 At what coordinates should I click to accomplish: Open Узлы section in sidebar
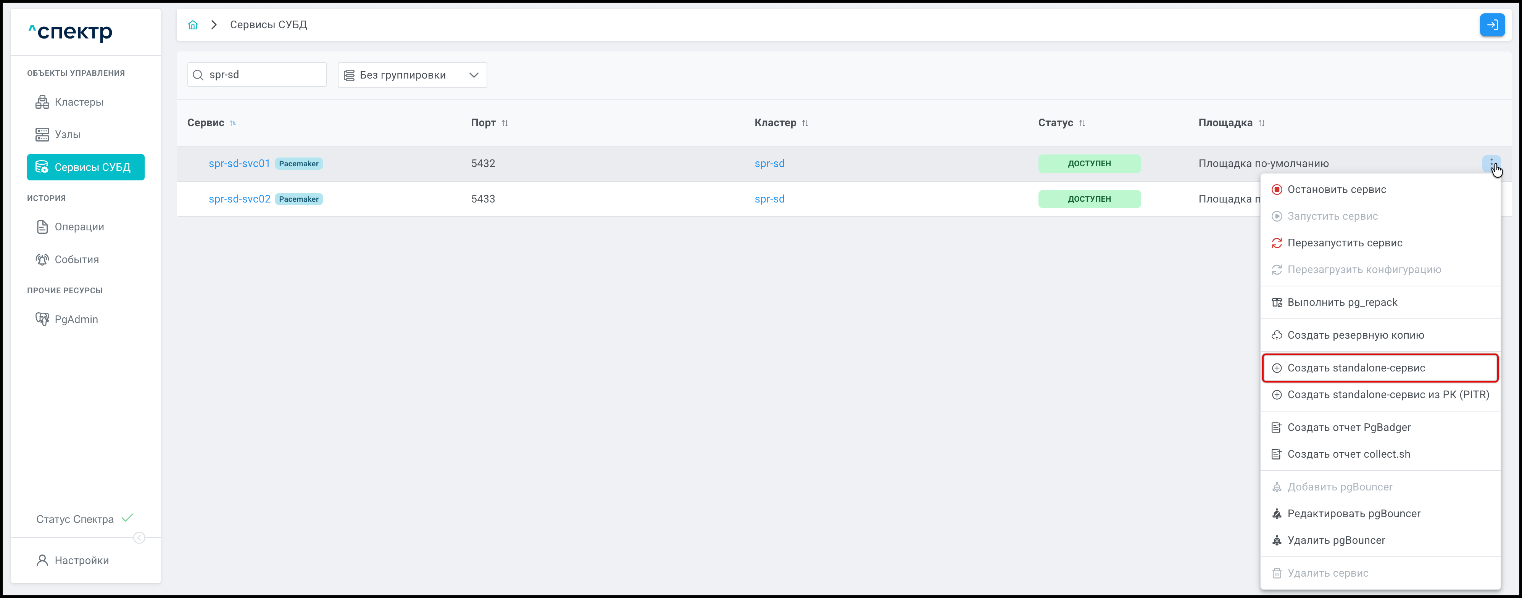pos(67,135)
